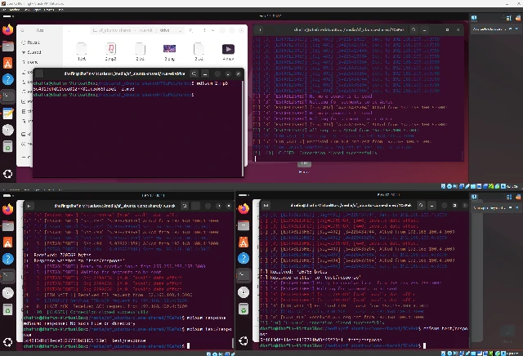Search in the bottom-right terminal window
This screenshot has height=356, width=523.
[421, 205]
